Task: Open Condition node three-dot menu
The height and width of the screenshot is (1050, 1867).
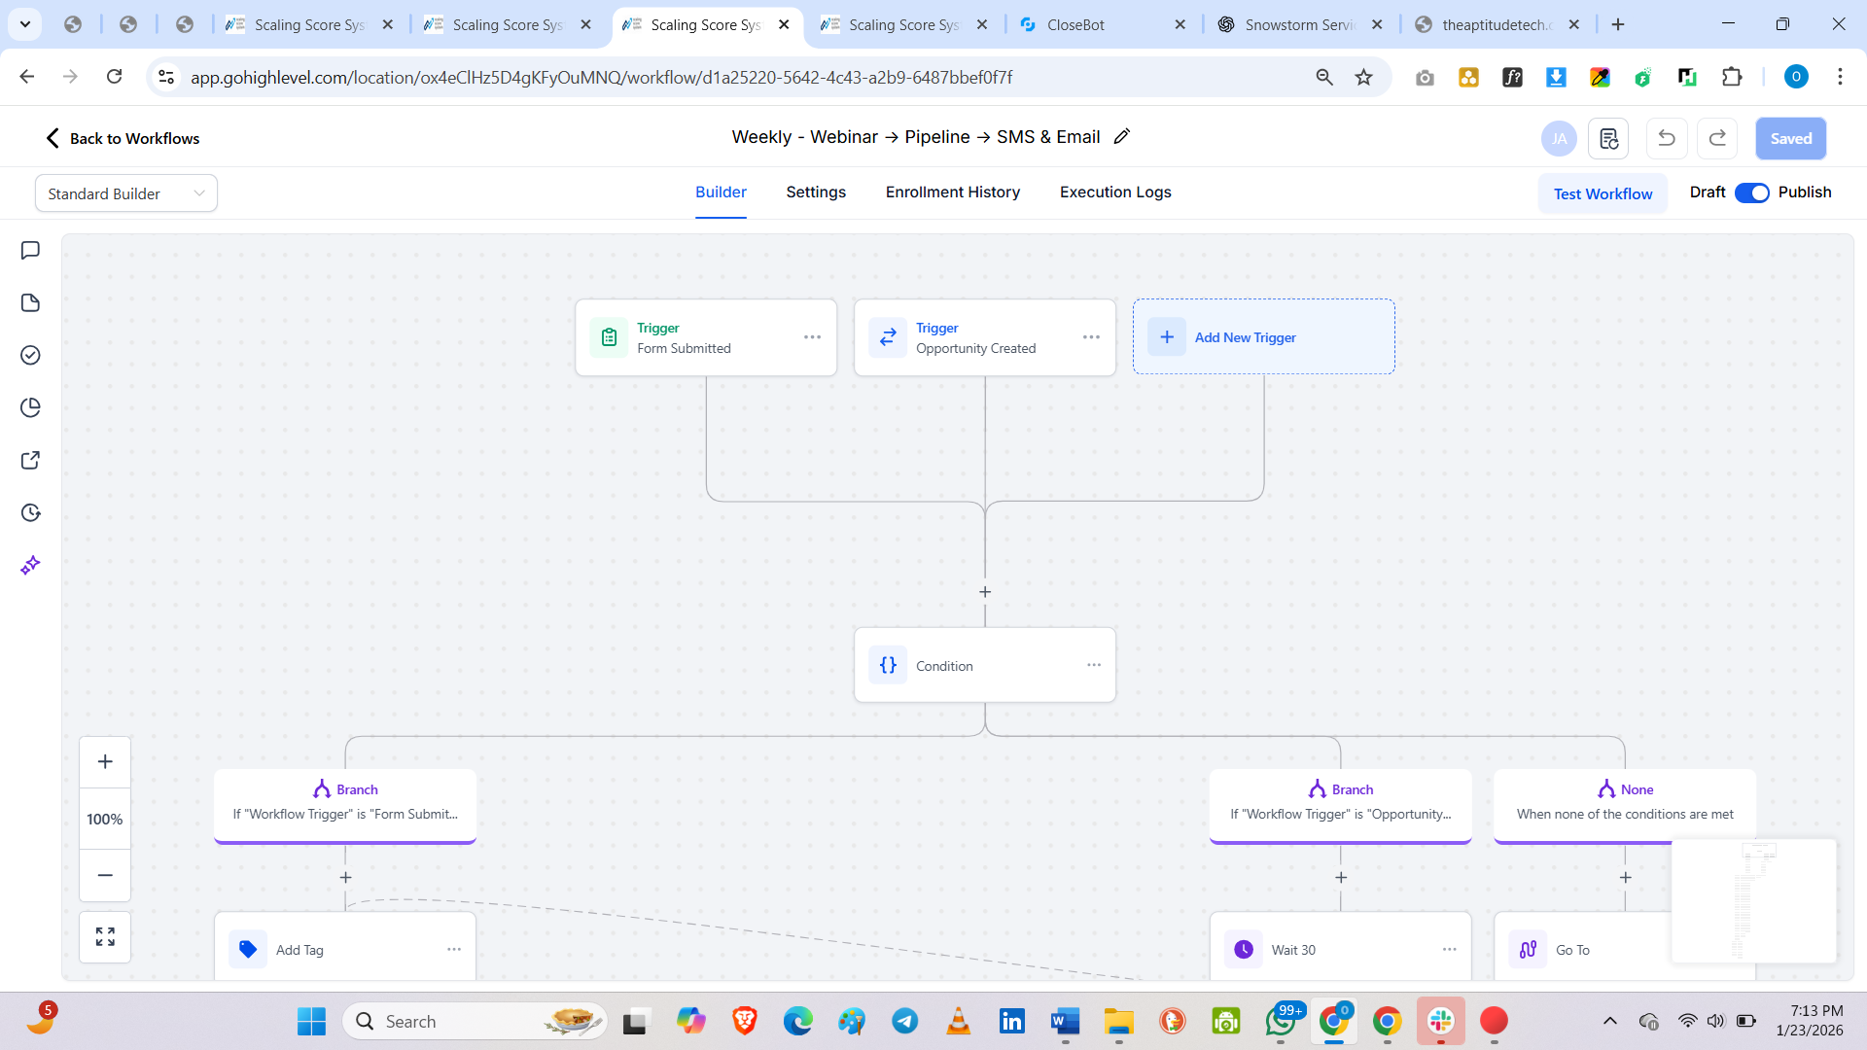Action: 1094,665
